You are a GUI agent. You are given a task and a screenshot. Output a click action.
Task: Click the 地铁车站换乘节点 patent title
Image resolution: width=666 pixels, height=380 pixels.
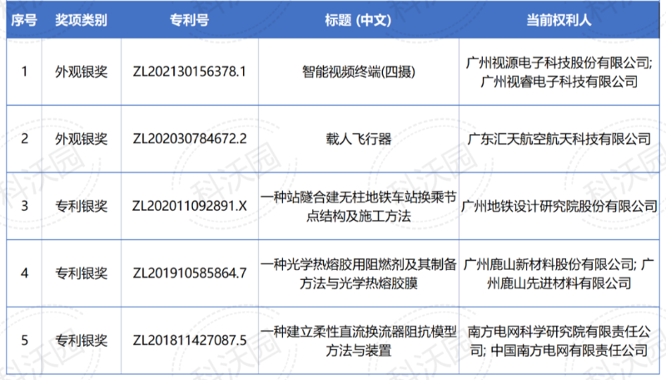click(x=358, y=206)
